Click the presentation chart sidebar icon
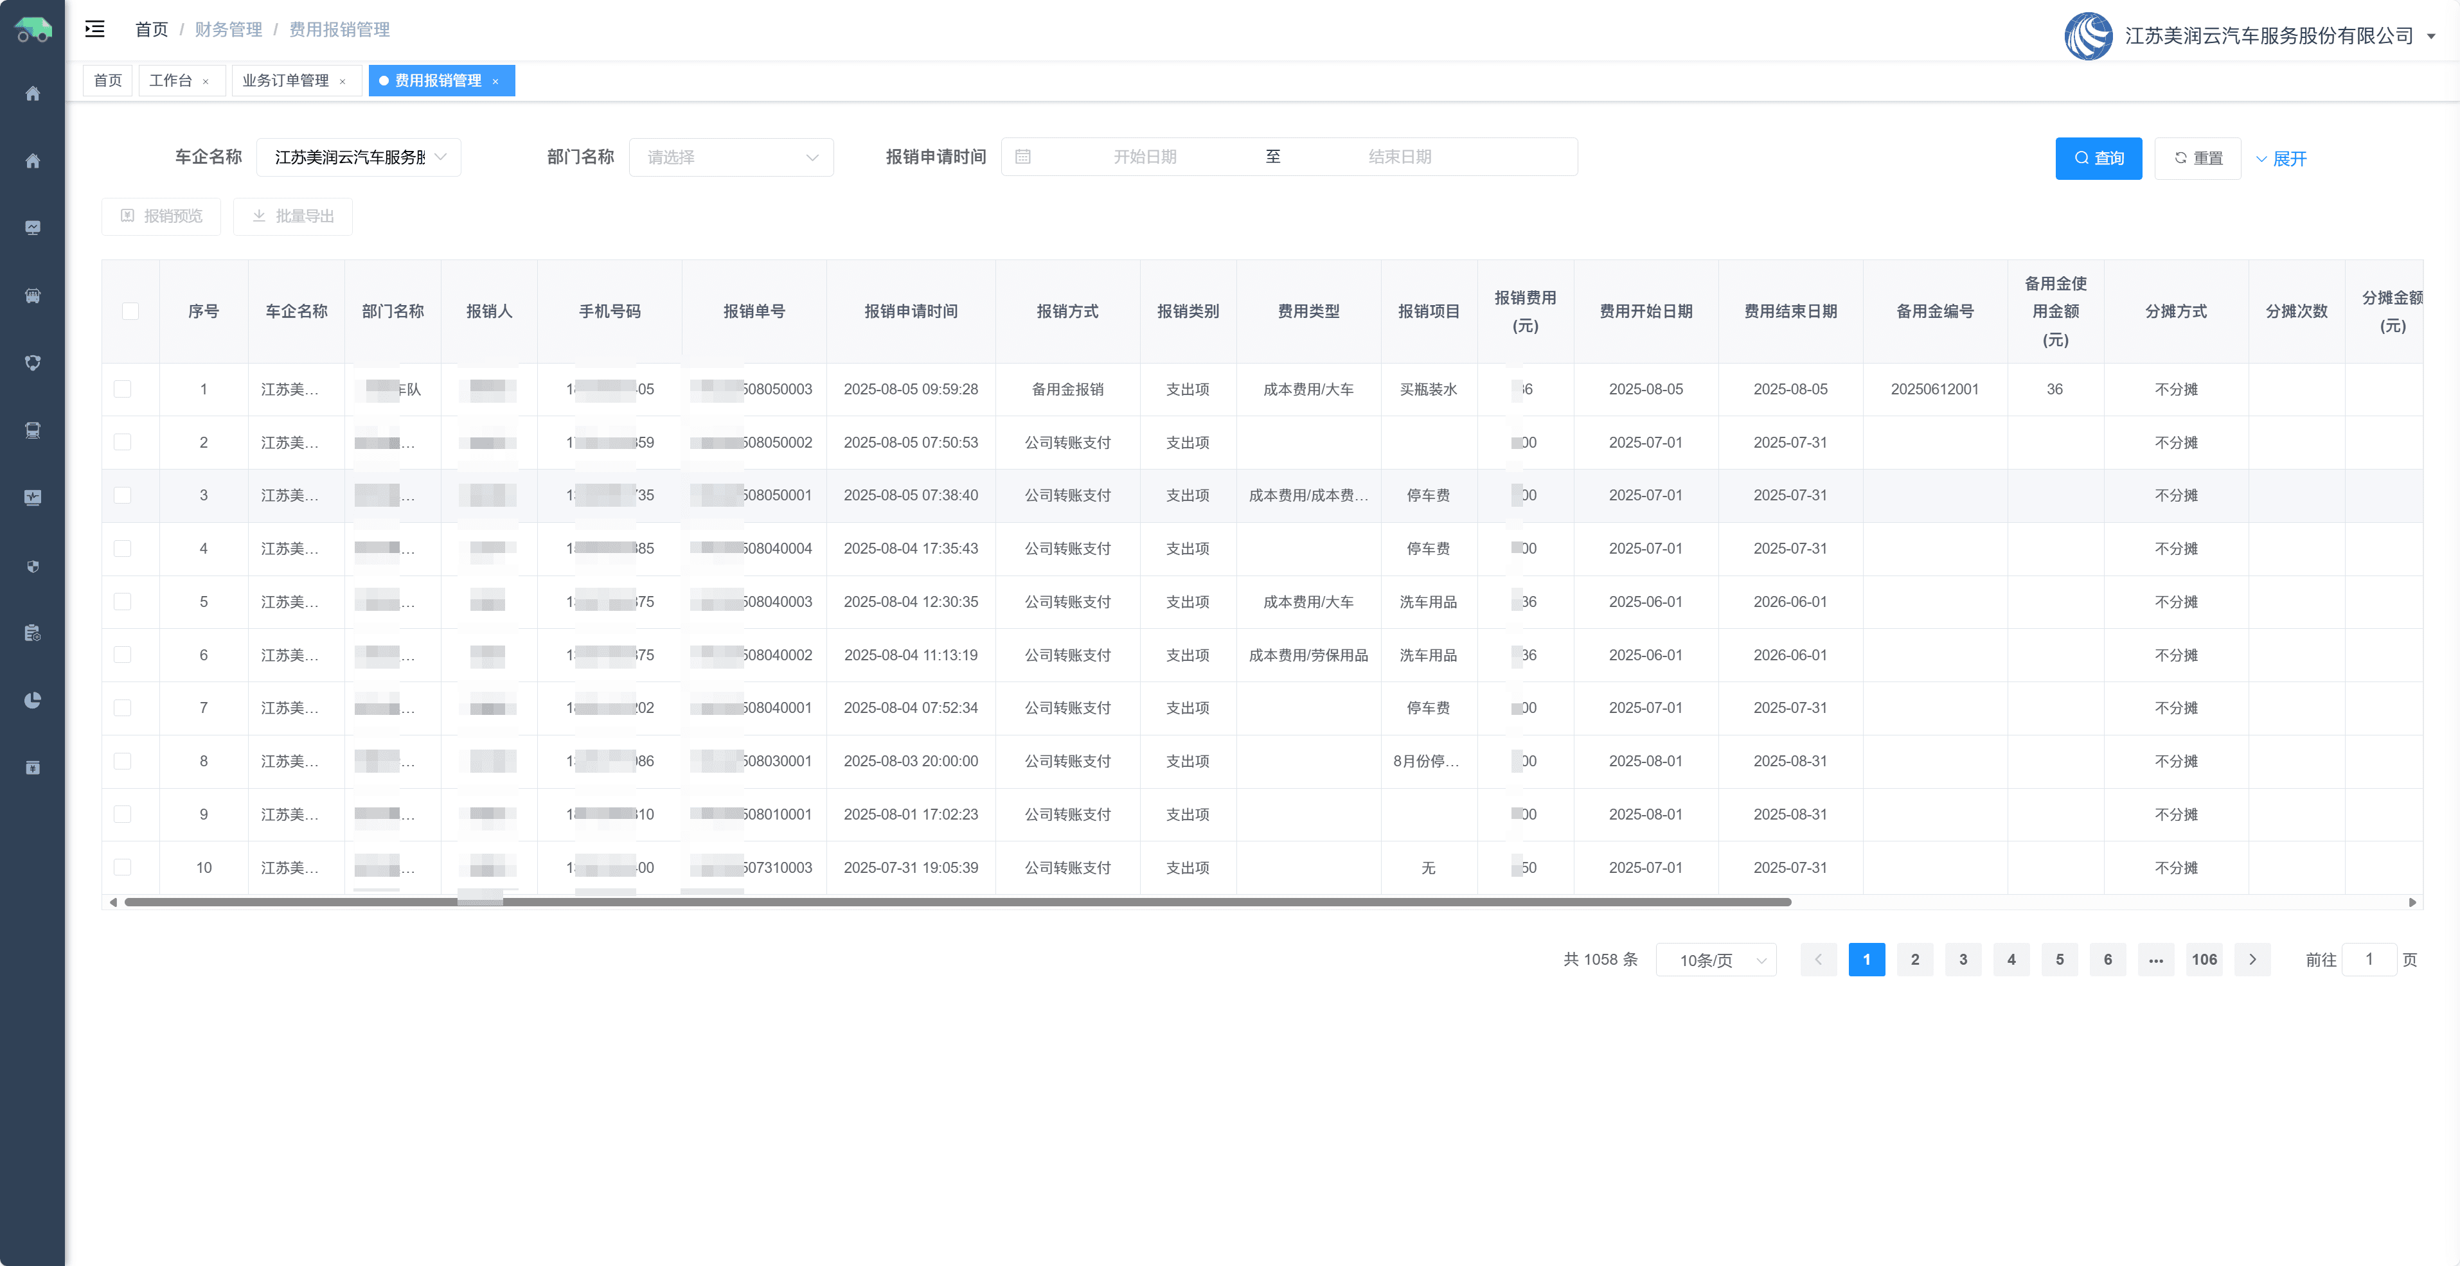 tap(33, 227)
